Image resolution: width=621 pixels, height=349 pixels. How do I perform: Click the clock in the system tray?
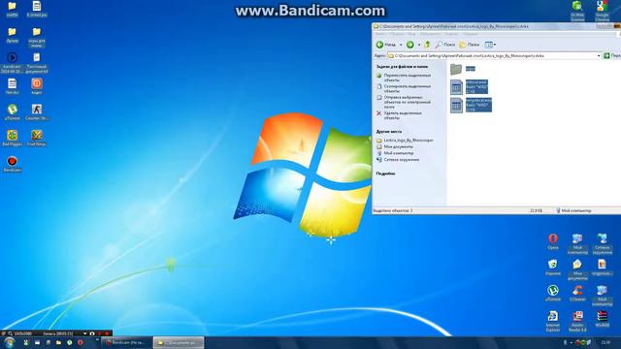click(605, 342)
